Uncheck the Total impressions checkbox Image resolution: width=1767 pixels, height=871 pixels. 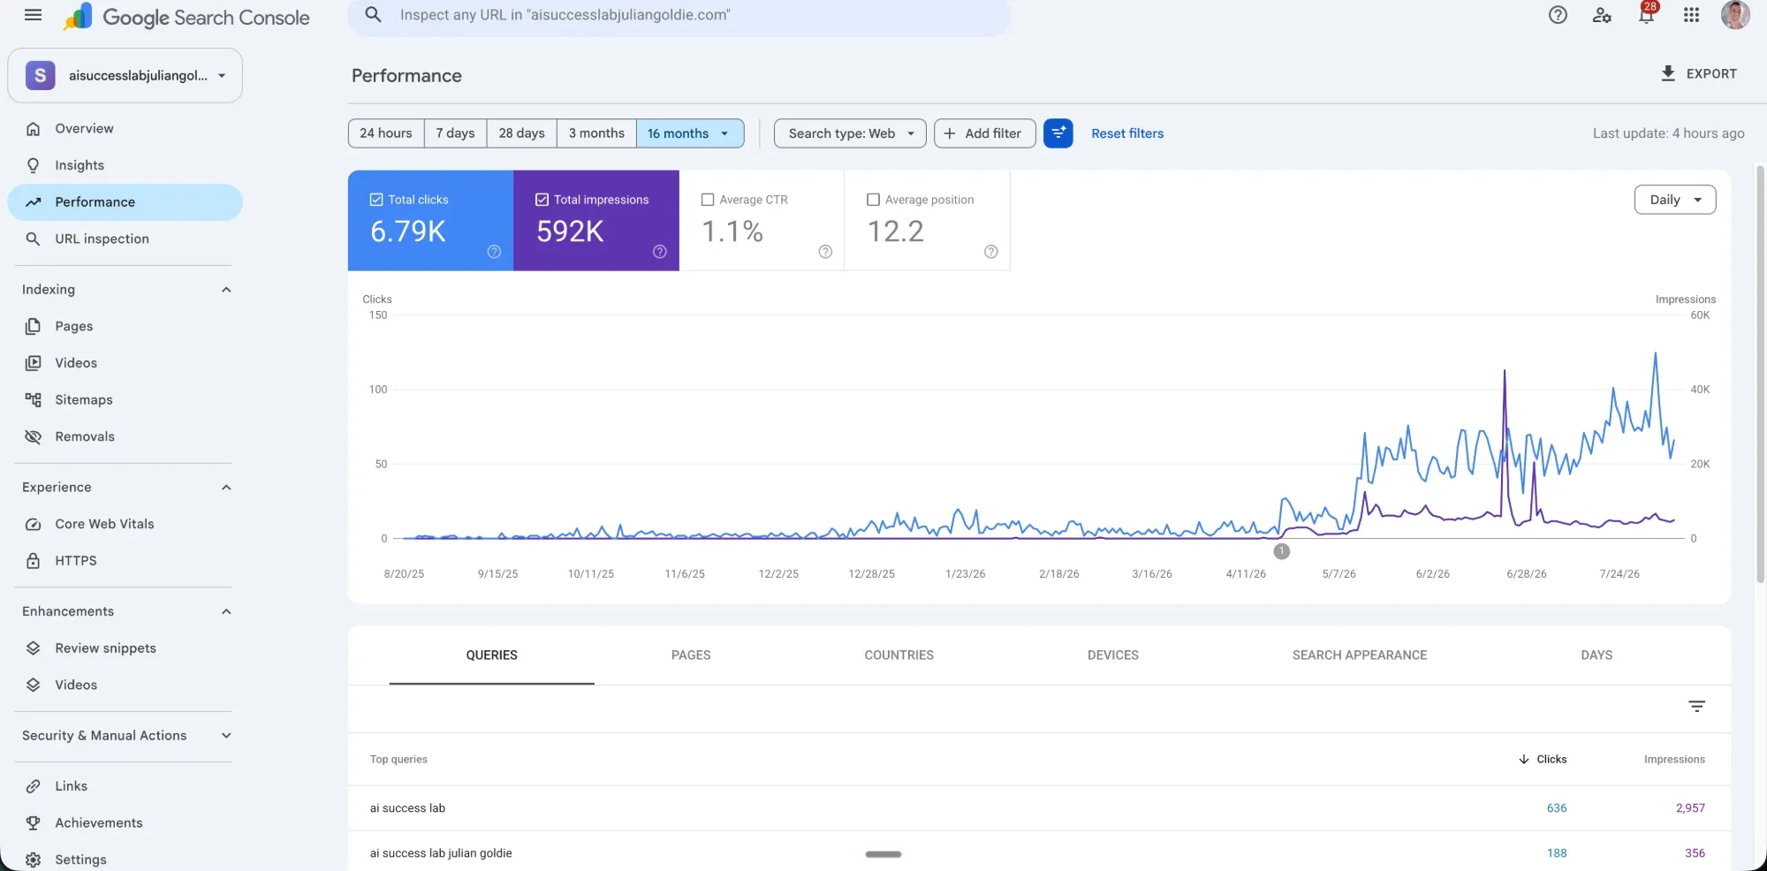coord(542,200)
